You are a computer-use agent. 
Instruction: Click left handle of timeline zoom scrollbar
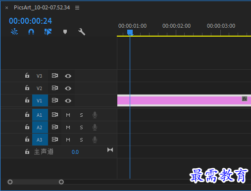(x=10, y=182)
